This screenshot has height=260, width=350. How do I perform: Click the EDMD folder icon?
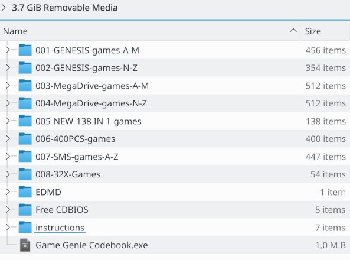(x=25, y=192)
